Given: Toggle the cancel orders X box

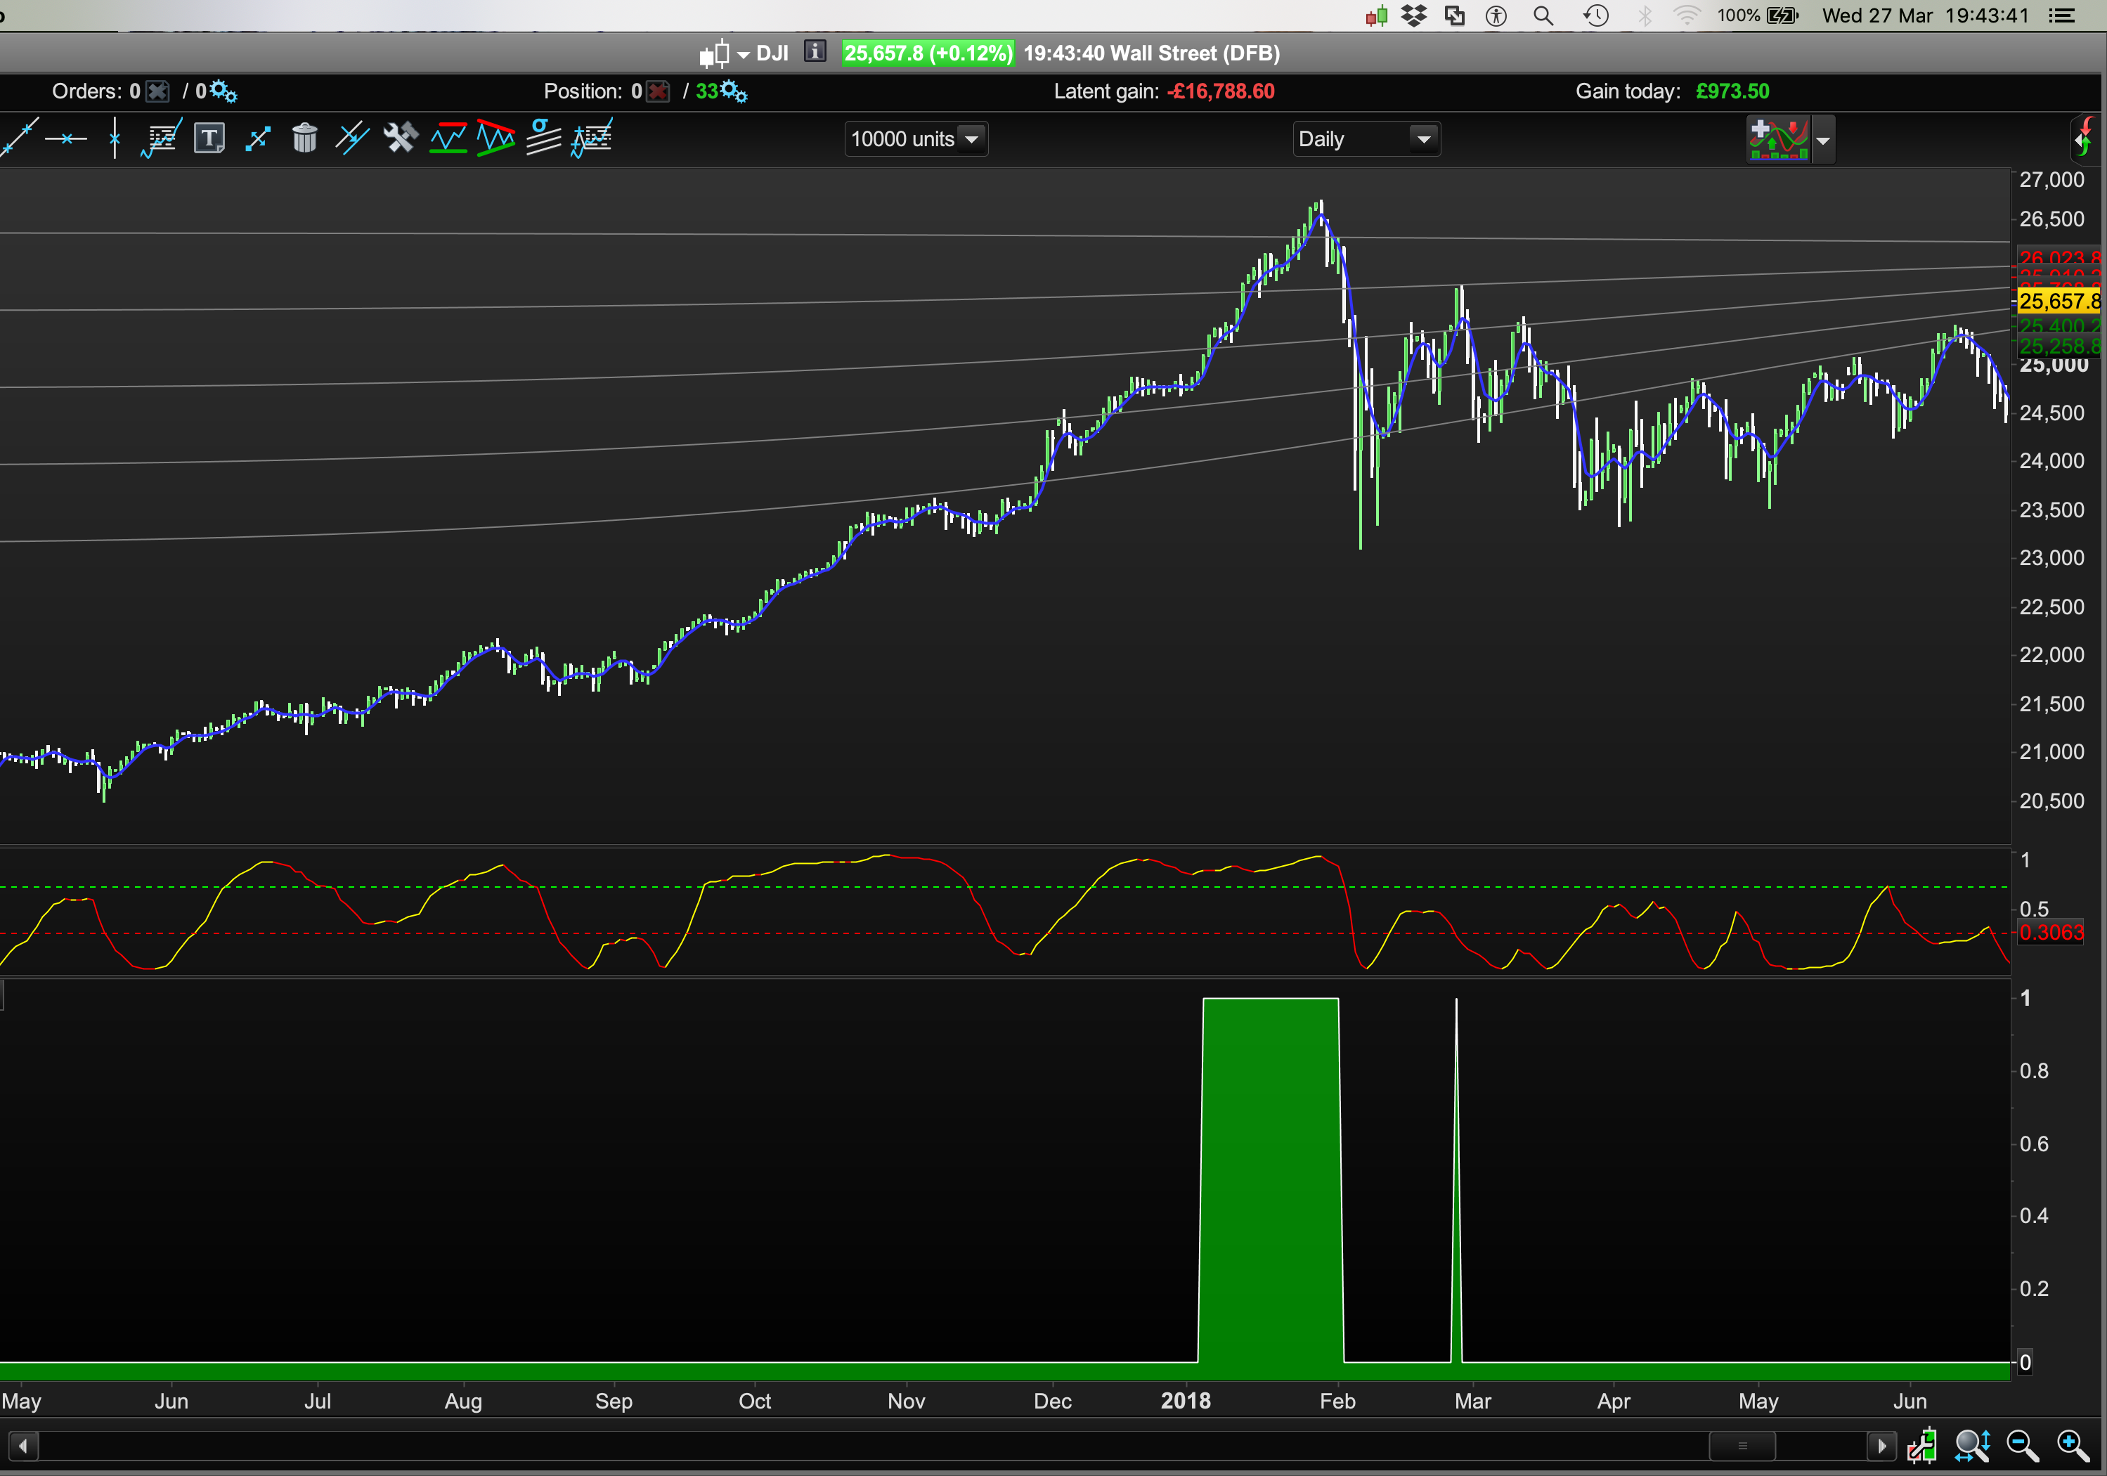Looking at the screenshot, I should click(x=158, y=92).
